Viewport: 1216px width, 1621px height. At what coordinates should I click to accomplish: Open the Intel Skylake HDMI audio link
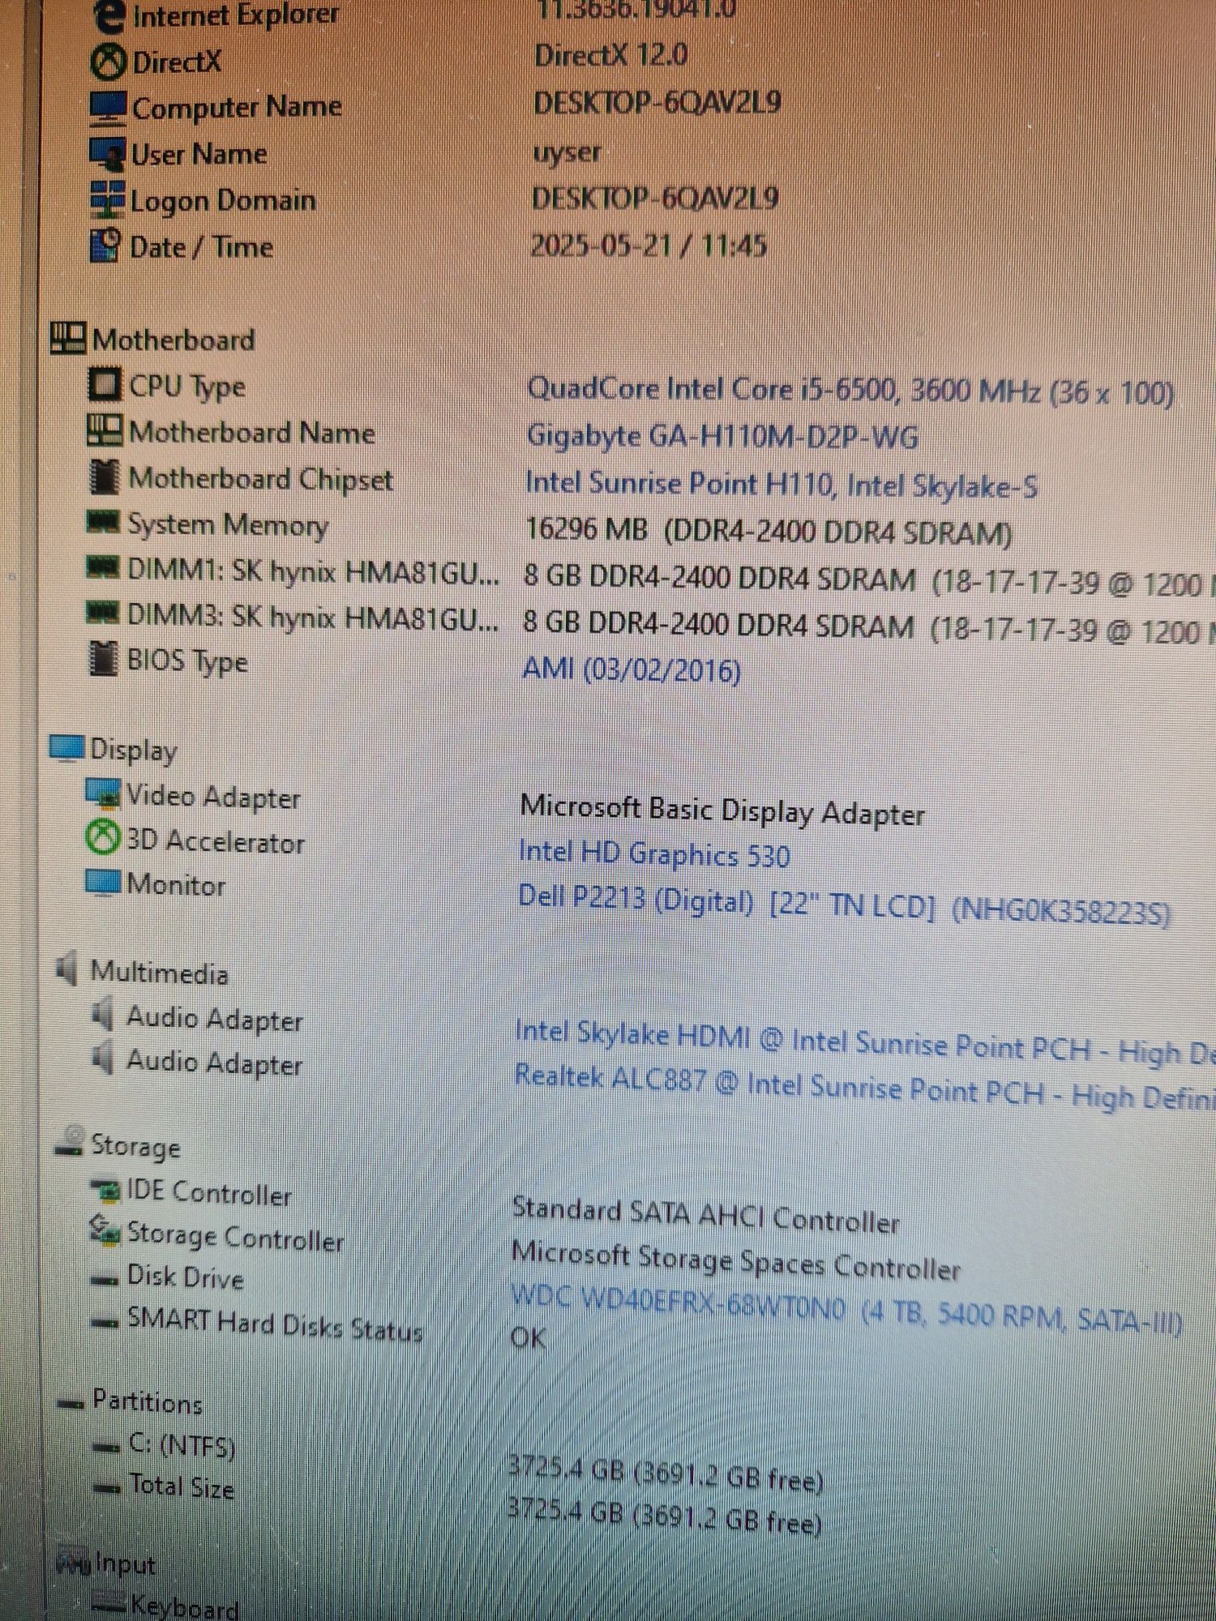(866, 1043)
